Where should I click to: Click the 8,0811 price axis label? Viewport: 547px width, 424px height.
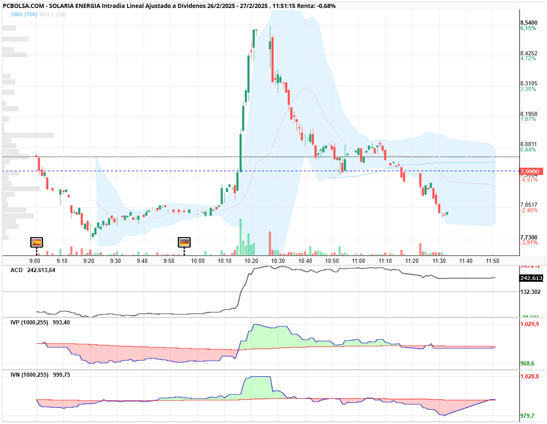[x=529, y=144]
